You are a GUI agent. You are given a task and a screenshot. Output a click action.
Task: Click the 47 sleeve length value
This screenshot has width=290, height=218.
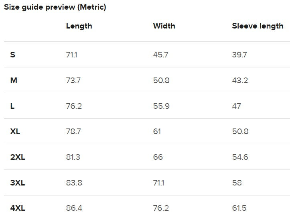tap(237, 106)
